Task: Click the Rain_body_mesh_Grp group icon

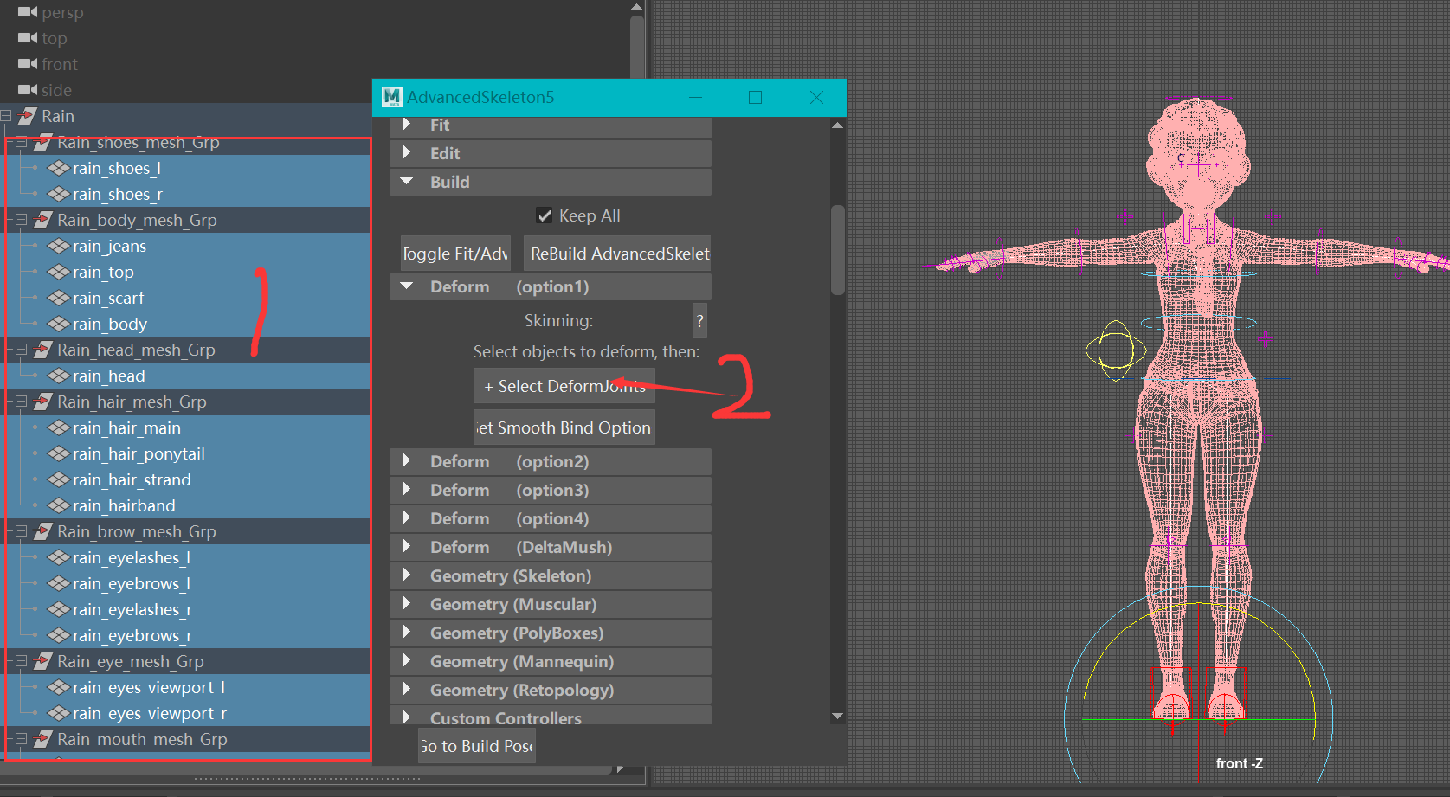Action: coord(41,220)
